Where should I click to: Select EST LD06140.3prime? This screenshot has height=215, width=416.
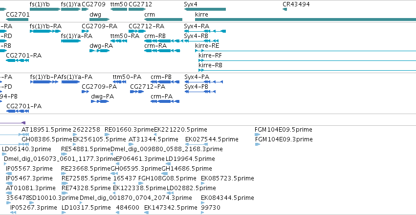[4, 154]
